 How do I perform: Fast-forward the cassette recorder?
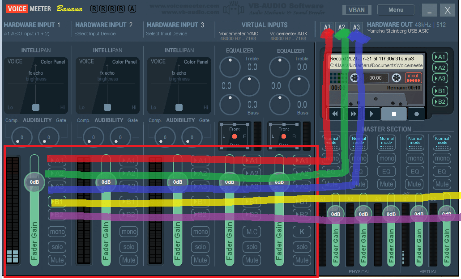pos(353,114)
